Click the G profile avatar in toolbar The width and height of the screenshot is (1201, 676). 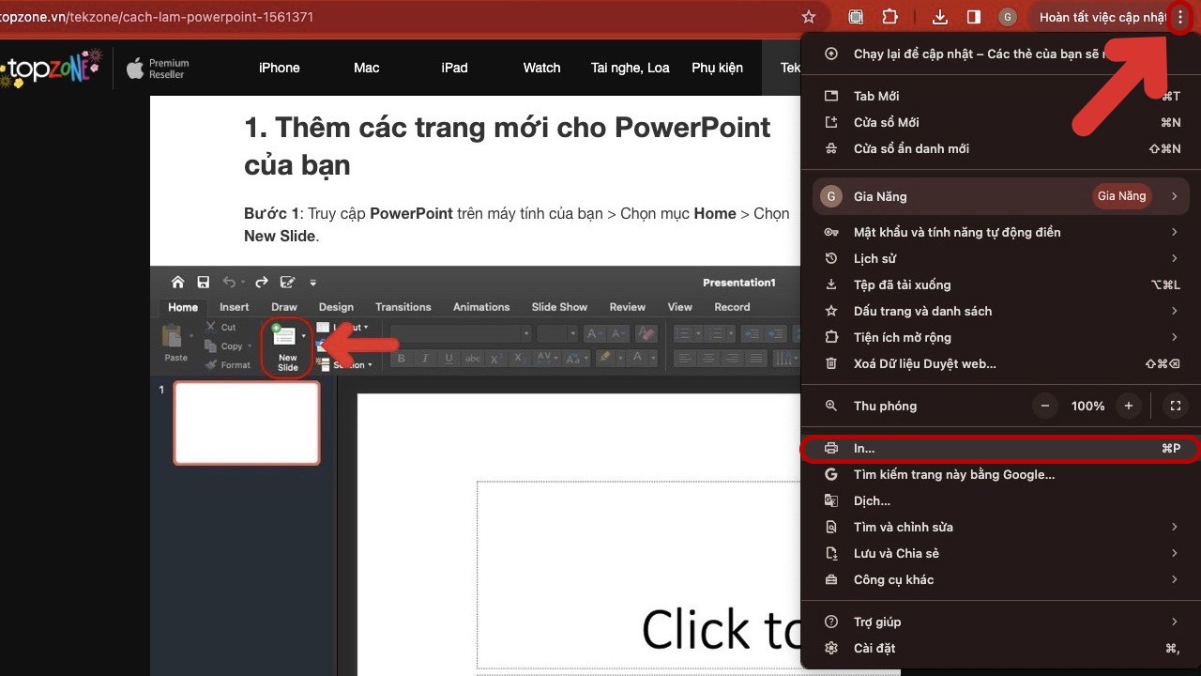1008,17
